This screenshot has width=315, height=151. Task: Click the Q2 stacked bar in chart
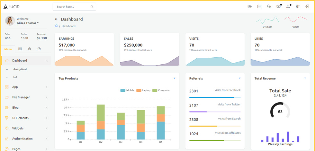click(x=101, y=122)
